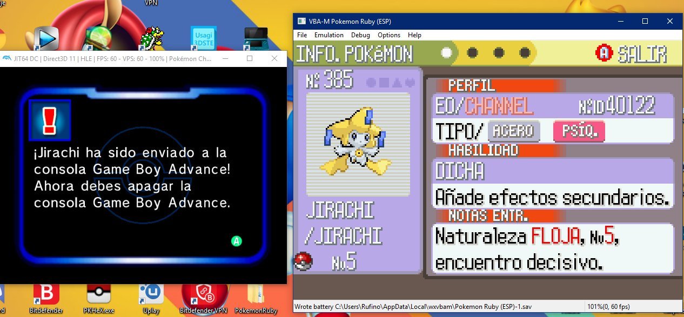This screenshot has height=317, width=684.
Task: Select the first highlighted page dot in INFO. POKéMON
Action: [446, 53]
